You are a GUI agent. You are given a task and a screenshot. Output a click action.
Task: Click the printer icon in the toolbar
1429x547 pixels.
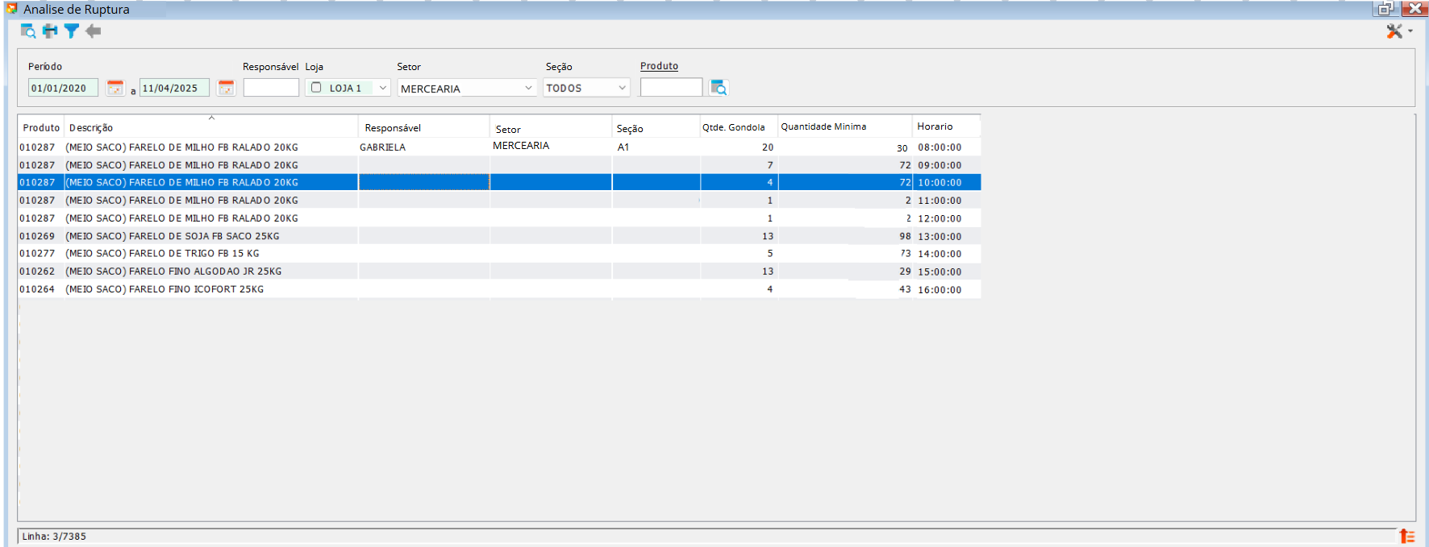[x=50, y=31]
